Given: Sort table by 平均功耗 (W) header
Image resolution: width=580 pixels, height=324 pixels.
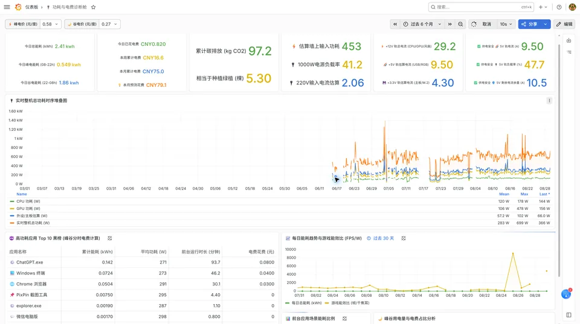Looking at the screenshot, I should pyautogui.click(x=153, y=252).
